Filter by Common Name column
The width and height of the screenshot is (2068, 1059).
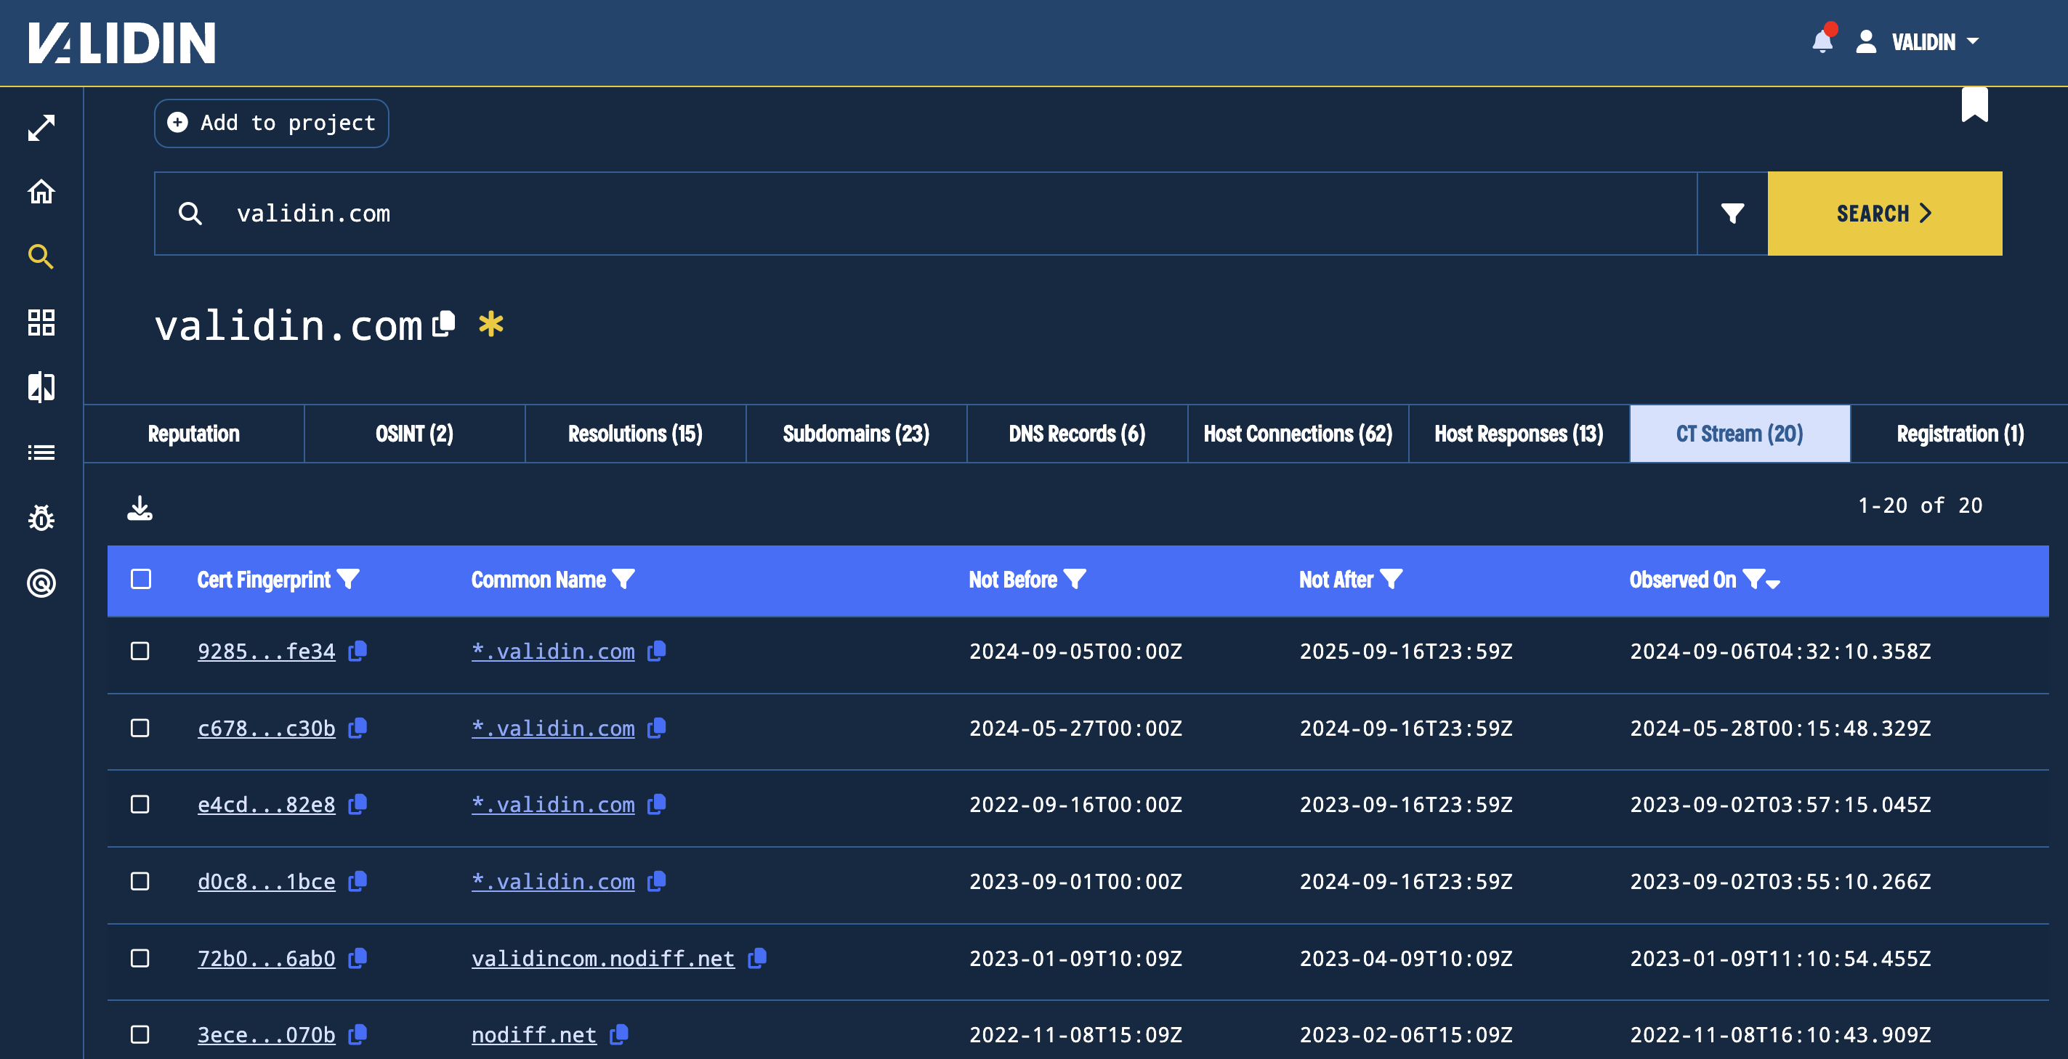(x=623, y=578)
